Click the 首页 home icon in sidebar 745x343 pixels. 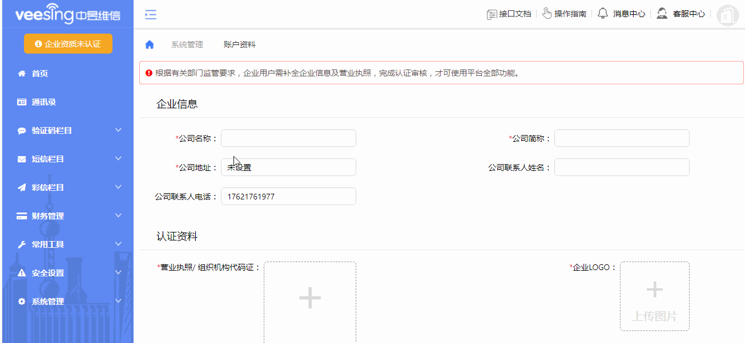[x=21, y=73]
